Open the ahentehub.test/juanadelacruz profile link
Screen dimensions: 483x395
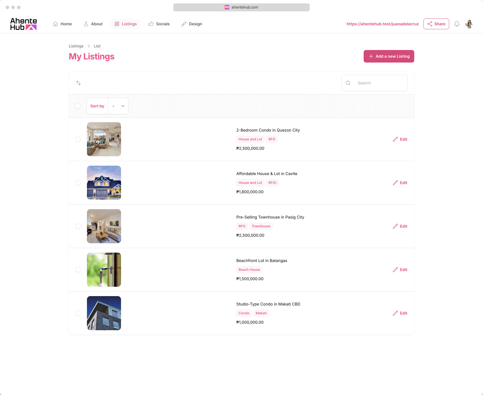pyautogui.click(x=382, y=24)
